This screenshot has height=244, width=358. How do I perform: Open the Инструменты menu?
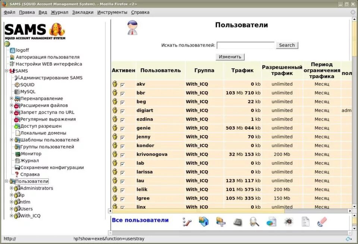(112, 12)
